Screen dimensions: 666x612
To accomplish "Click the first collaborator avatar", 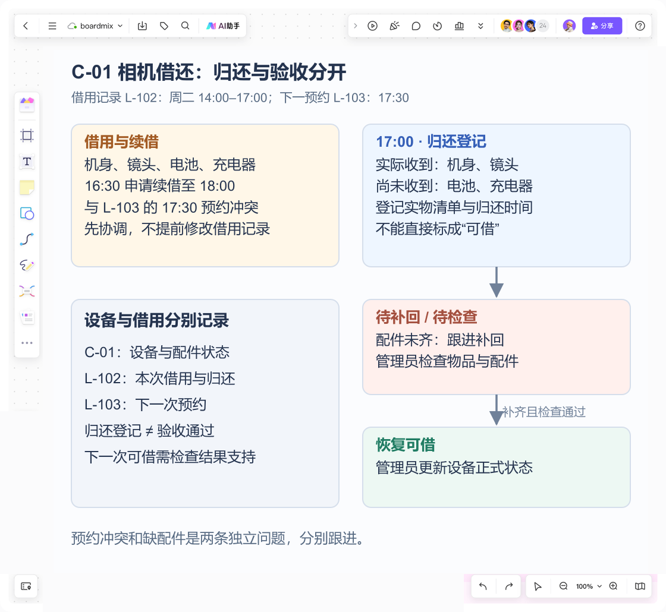I will (x=506, y=26).
